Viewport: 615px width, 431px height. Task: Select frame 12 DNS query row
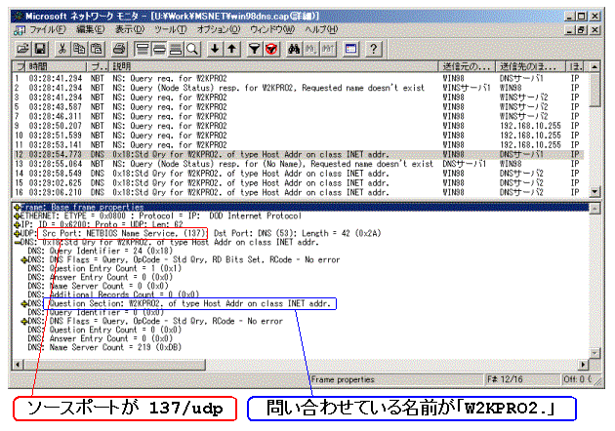299,154
